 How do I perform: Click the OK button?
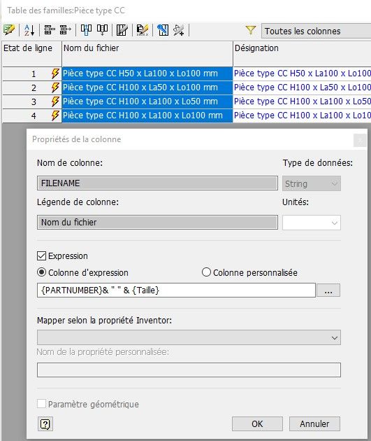coord(257,423)
